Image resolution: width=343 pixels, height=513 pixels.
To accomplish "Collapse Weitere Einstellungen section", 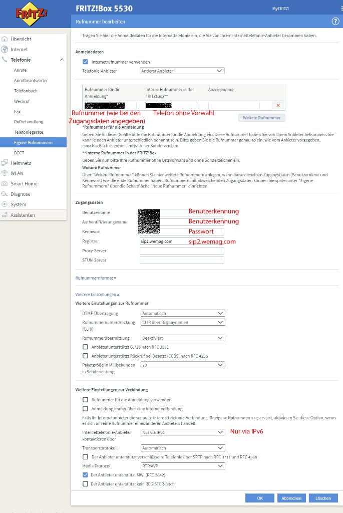I will point(97,295).
